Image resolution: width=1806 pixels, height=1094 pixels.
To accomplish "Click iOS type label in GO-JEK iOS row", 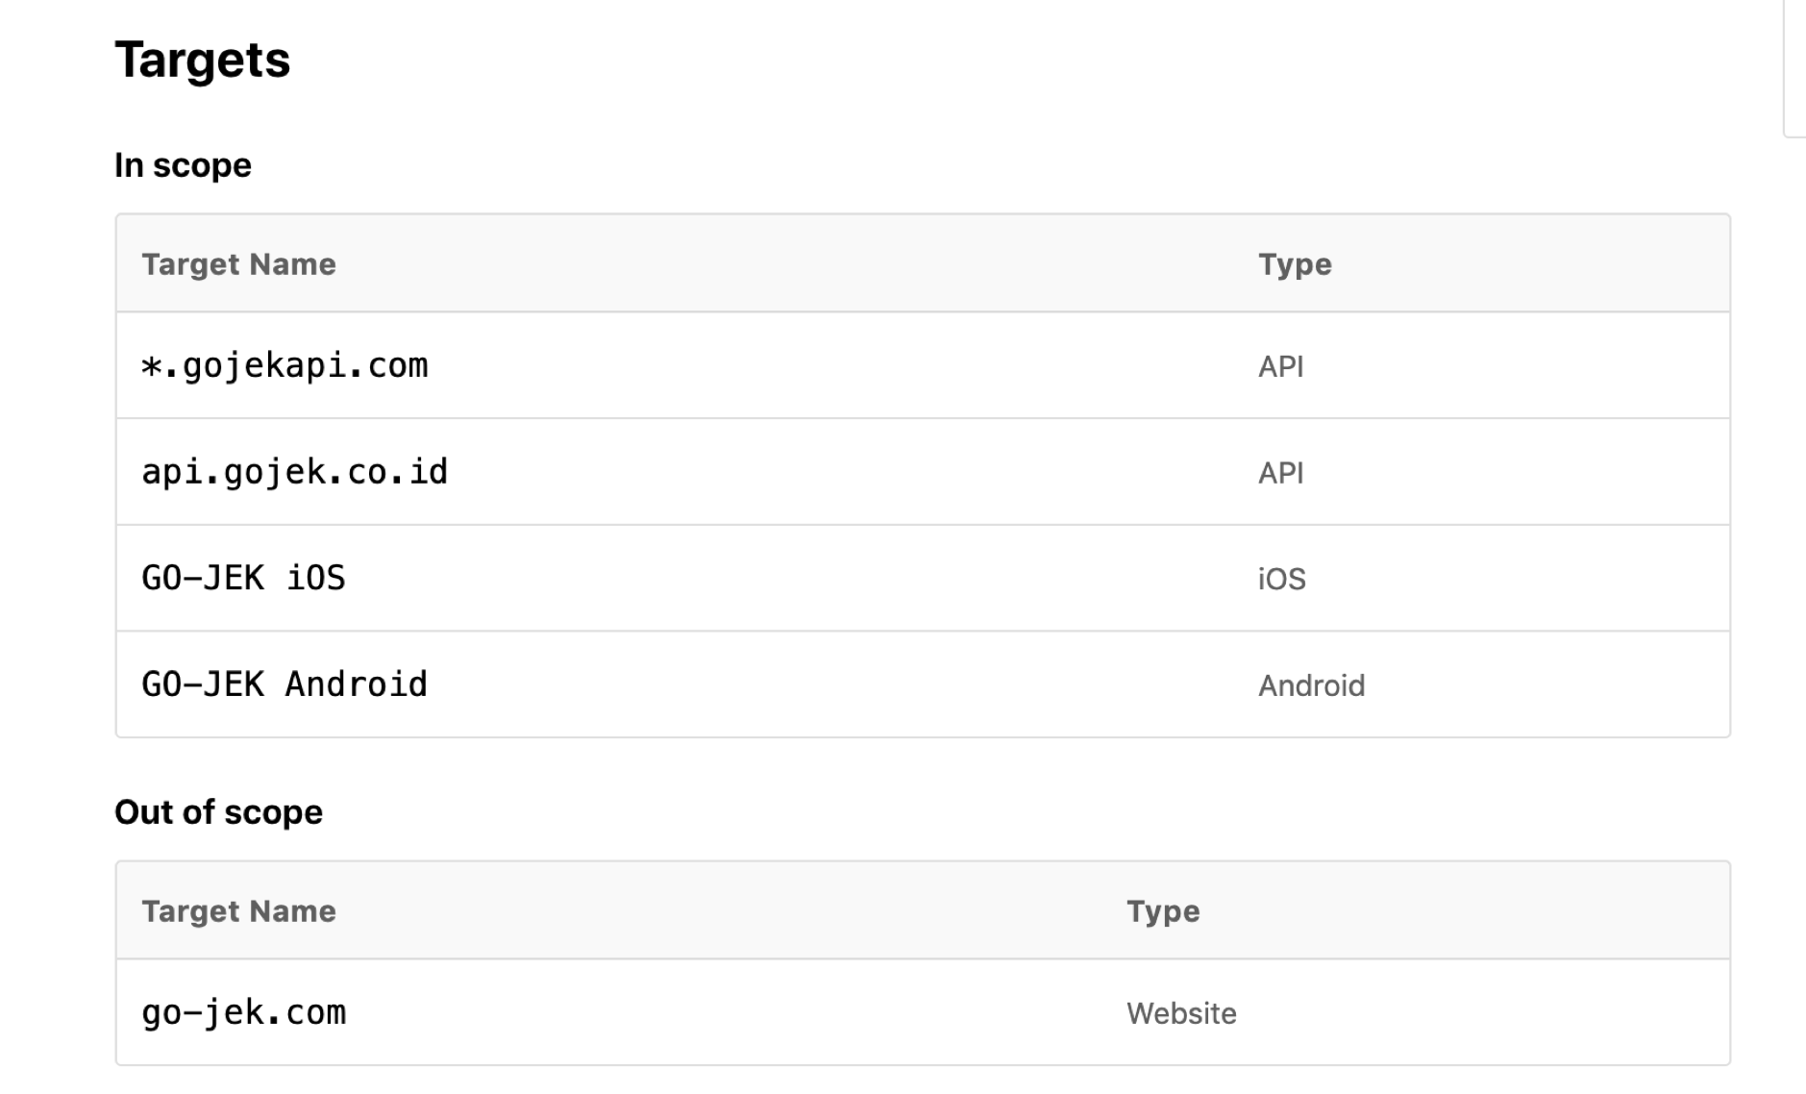I will click(1281, 580).
